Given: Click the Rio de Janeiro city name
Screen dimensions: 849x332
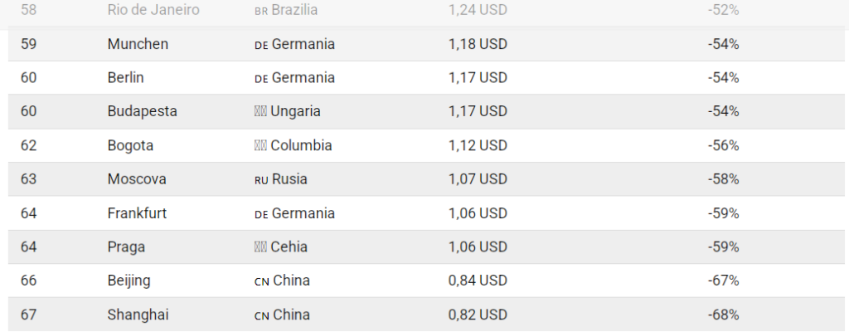Looking at the screenshot, I should click(153, 10).
